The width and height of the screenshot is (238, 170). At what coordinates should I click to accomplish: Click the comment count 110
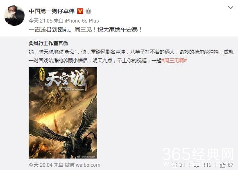(207, 165)
